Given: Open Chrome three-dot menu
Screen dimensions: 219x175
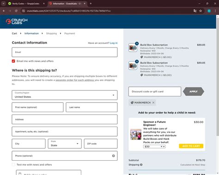Looking at the screenshot, I should 215,11.
